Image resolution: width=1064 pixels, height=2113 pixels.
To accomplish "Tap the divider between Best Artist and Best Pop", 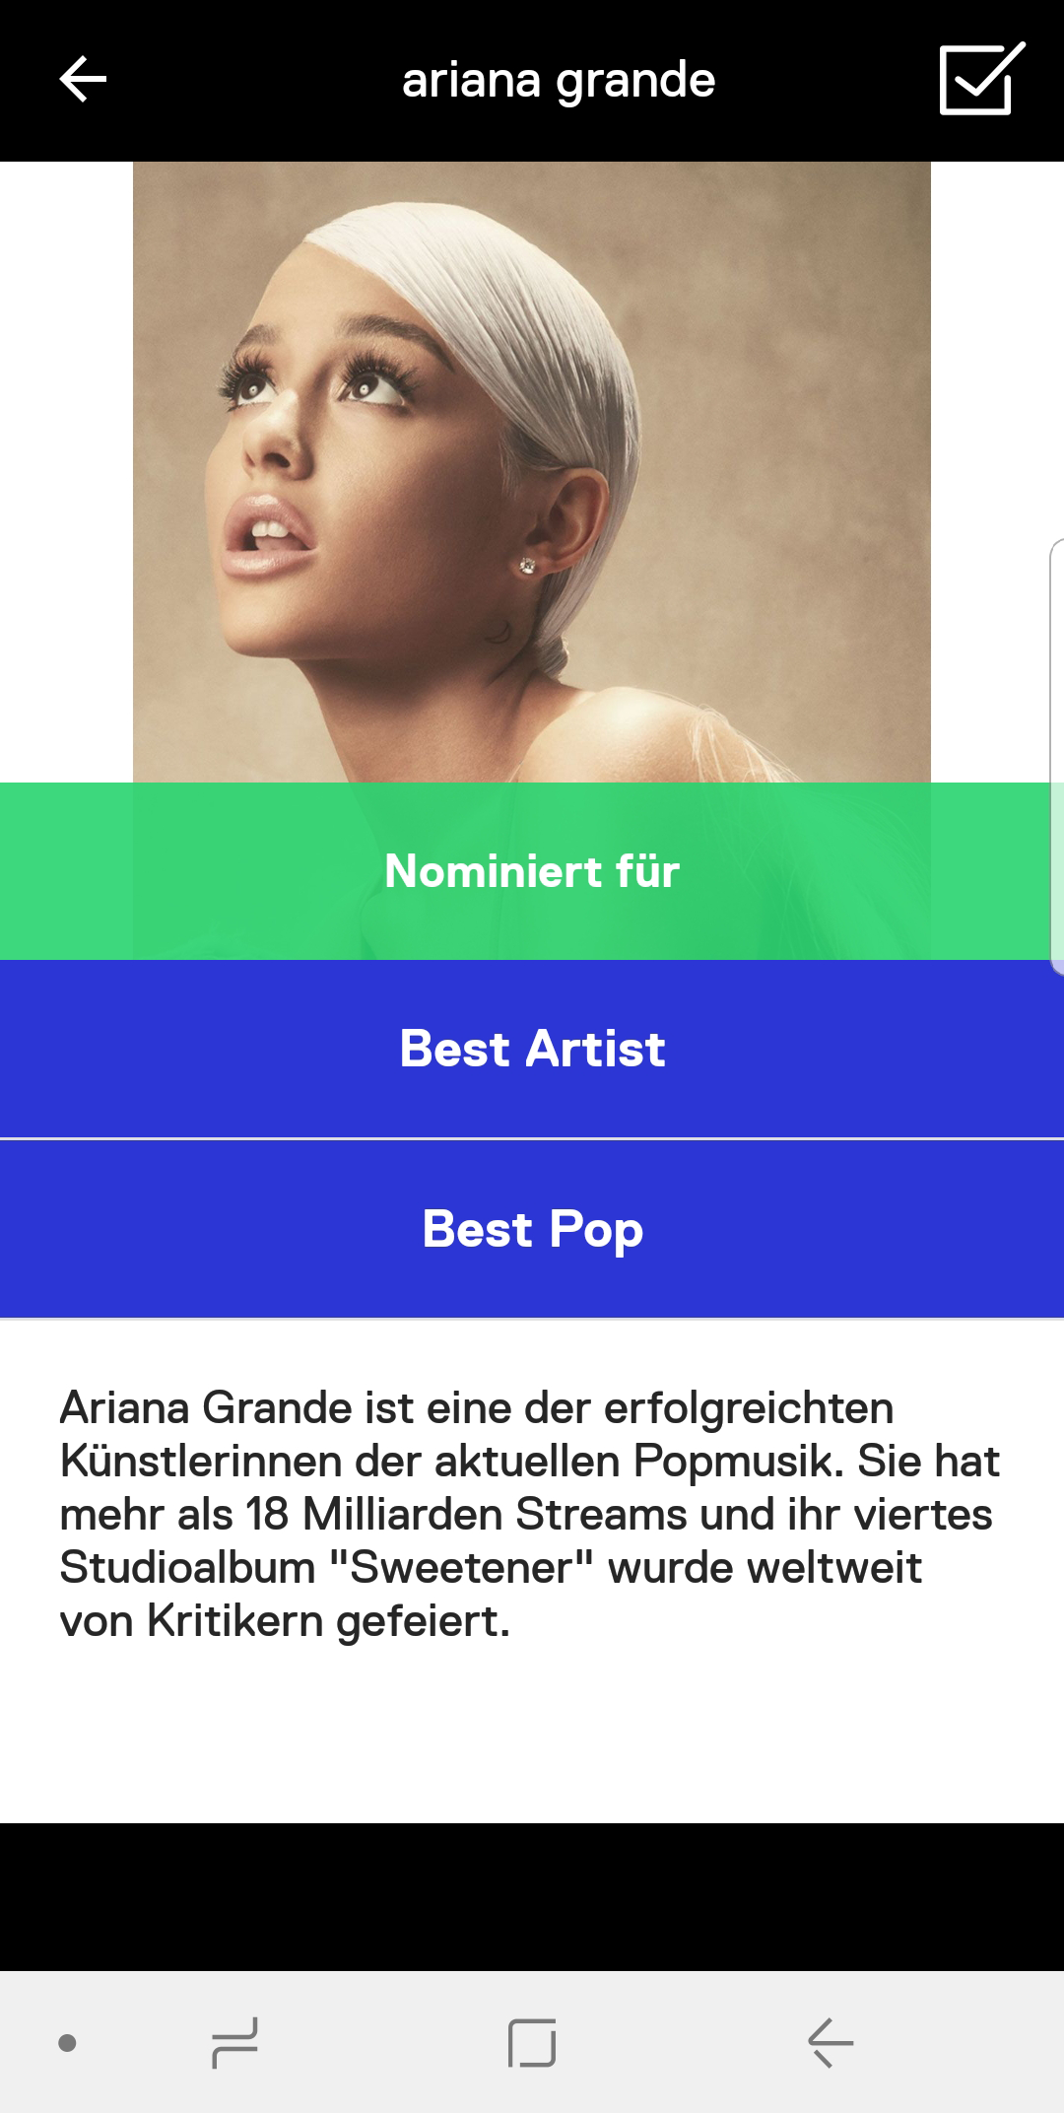I will click(x=532, y=1139).
